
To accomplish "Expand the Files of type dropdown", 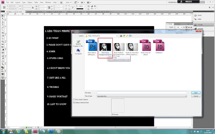I will (186, 96).
